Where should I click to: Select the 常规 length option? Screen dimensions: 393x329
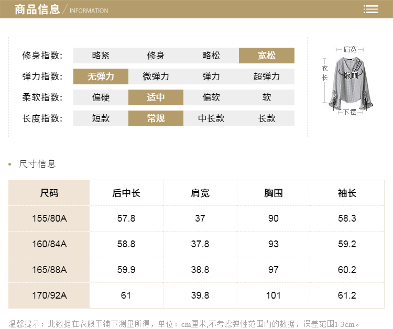156,118
